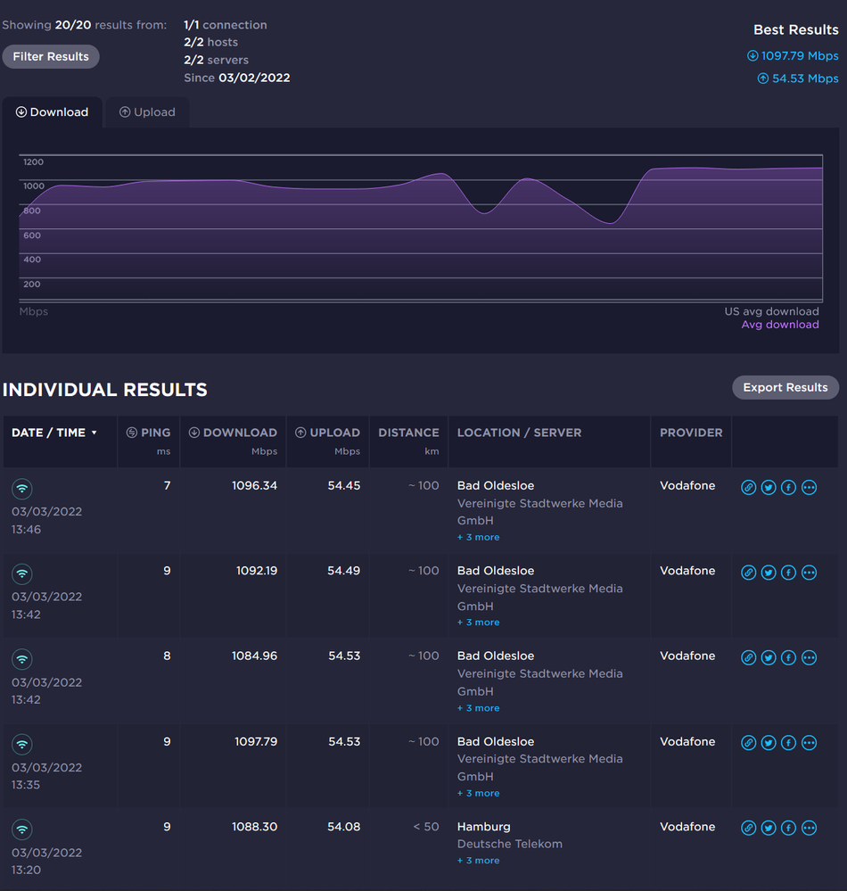The width and height of the screenshot is (847, 891).
Task: Expand '+ 3 more' for 13:46 result
Action: point(478,538)
